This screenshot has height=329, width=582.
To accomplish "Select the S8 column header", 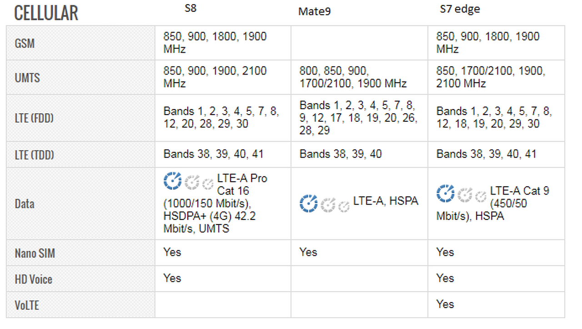I will tap(191, 8).
